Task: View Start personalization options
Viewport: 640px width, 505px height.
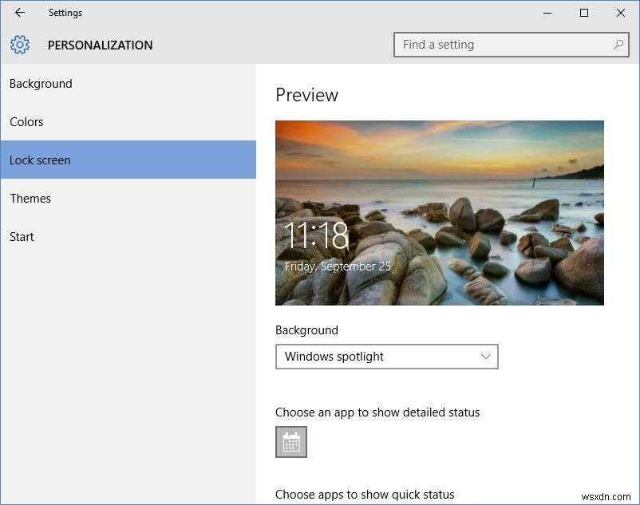Action: (22, 236)
